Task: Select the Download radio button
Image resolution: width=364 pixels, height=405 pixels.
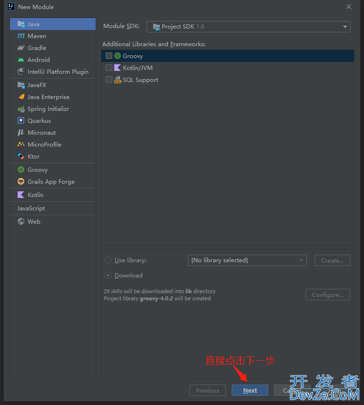Action: (108, 276)
